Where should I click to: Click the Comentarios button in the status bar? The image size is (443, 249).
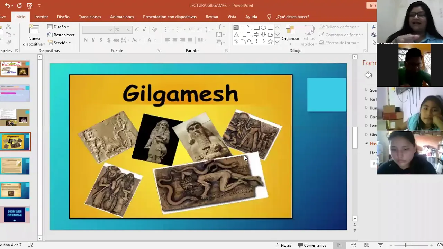coord(312,245)
